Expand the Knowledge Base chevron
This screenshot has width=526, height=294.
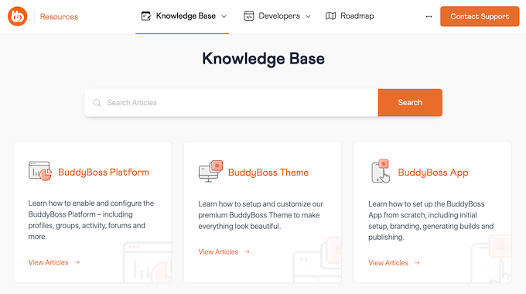(224, 16)
